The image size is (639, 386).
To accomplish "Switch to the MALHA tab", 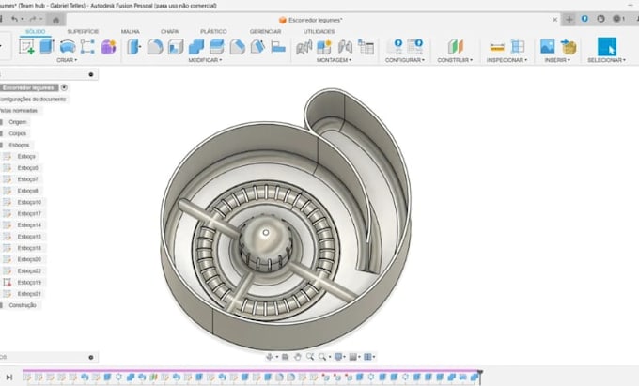I will coord(131,31).
